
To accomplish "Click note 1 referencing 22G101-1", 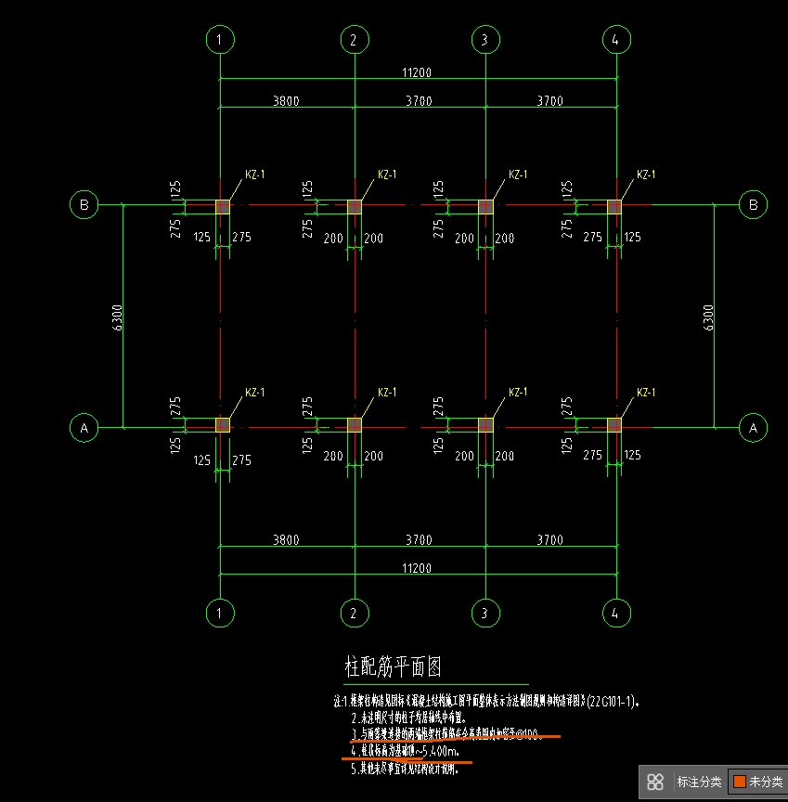I will (486, 701).
